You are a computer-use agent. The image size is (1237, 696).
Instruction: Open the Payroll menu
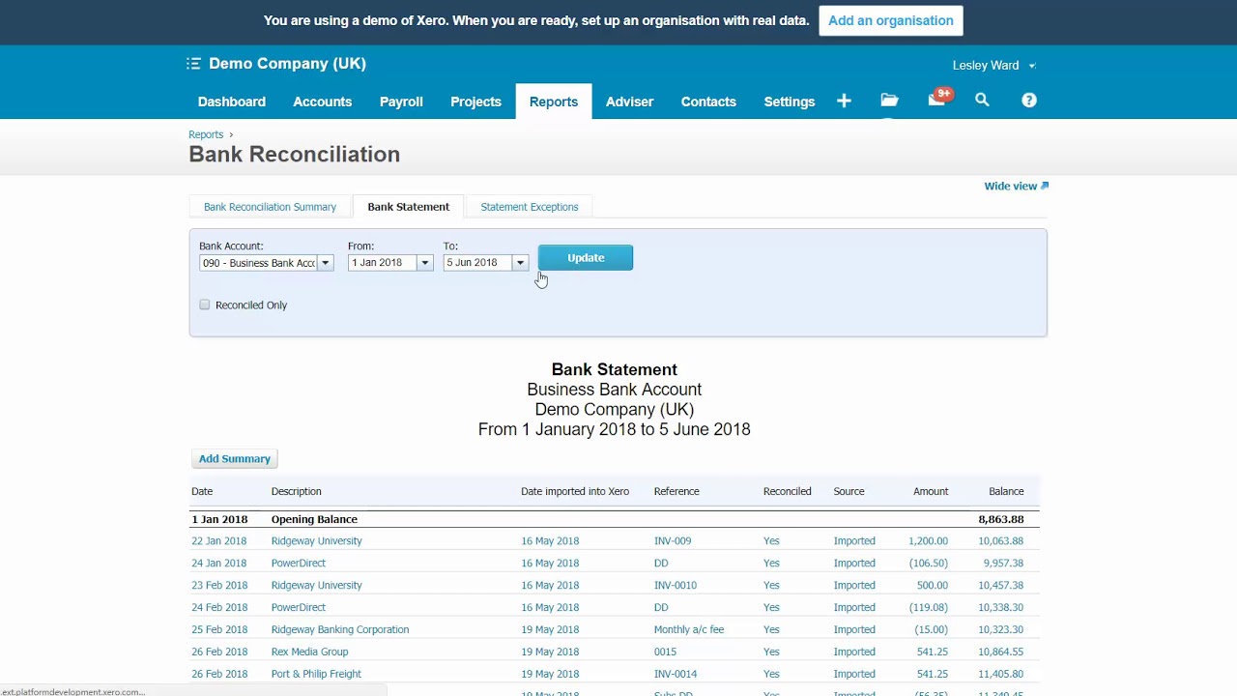[401, 101]
